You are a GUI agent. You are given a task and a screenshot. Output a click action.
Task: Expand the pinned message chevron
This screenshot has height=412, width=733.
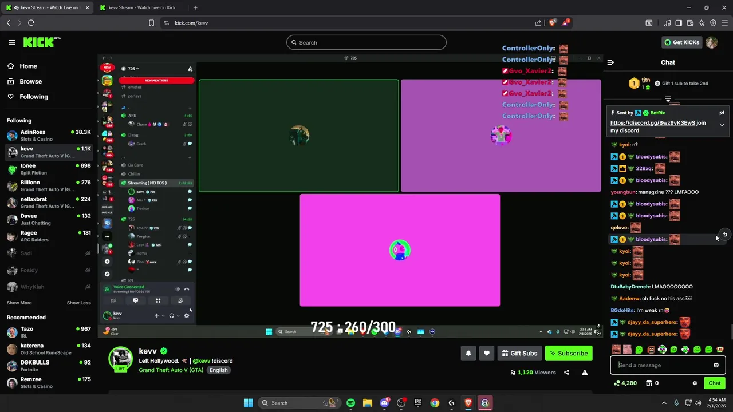coord(722,125)
